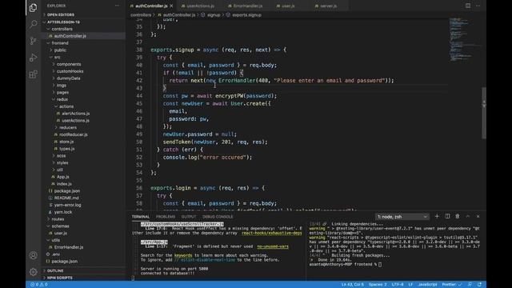Viewport: 512px width, 288px height.
Task: Open no-unused-vars link in terminal
Action: pos(273,246)
